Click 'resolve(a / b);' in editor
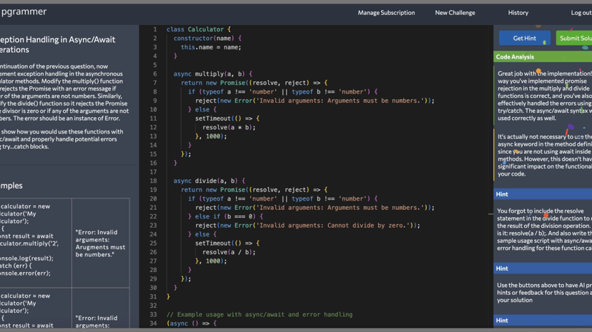This screenshot has height=332, width=592. pyautogui.click(x=229, y=252)
